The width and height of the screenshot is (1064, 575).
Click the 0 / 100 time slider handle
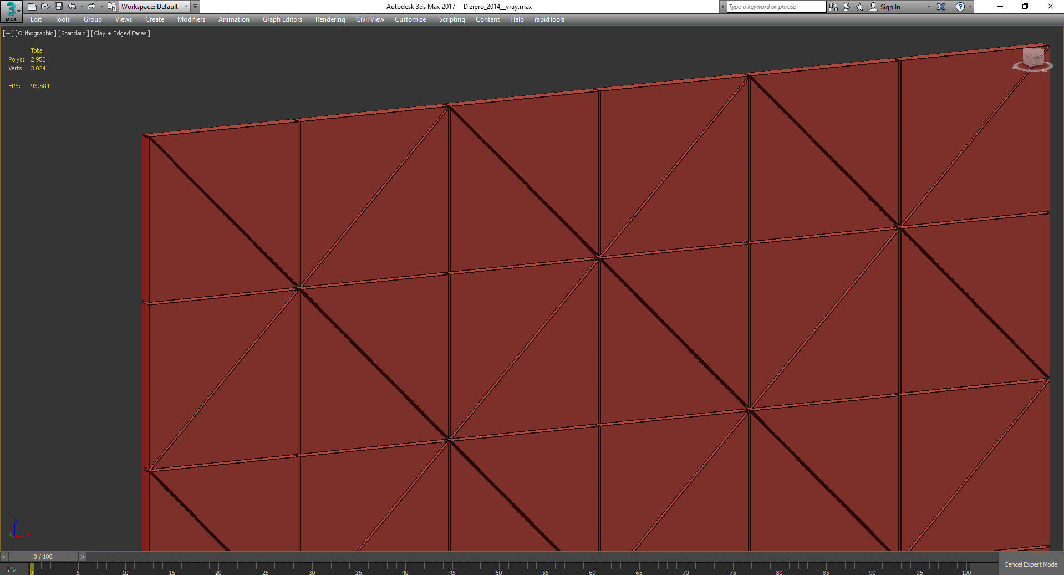[x=43, y=557]
